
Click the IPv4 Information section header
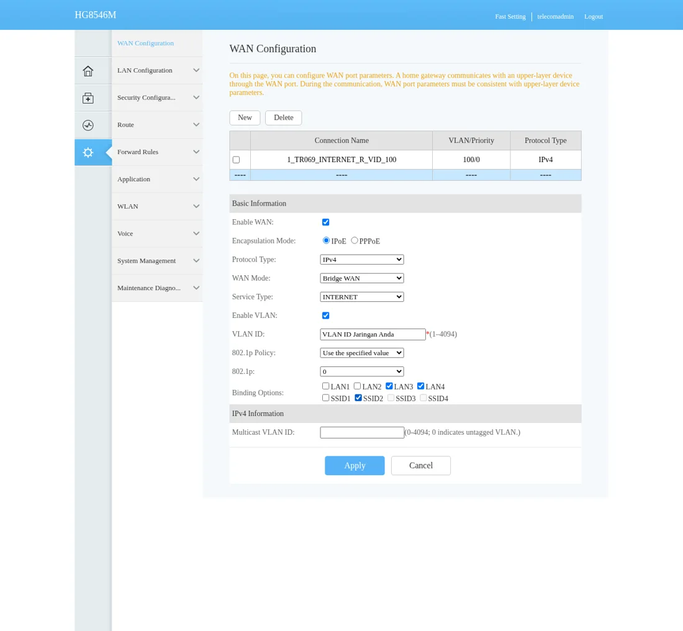[405, 414]
